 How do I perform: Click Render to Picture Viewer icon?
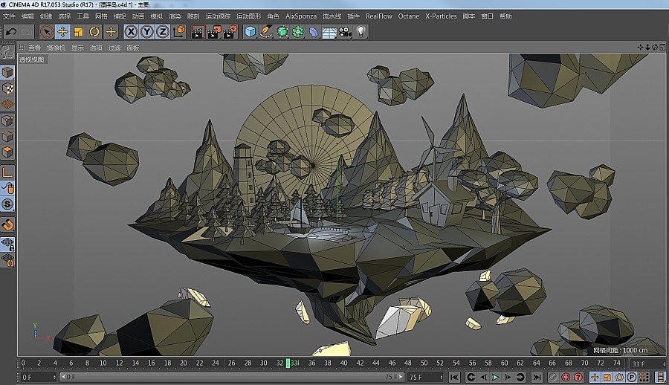214,32
